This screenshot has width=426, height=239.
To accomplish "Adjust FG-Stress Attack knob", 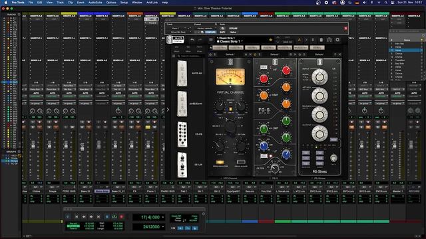I will click(319, 96).
